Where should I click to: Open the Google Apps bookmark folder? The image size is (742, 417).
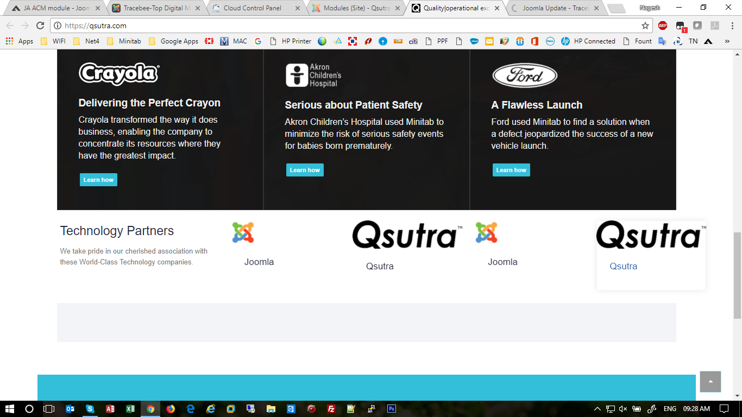tap(173, 41)
